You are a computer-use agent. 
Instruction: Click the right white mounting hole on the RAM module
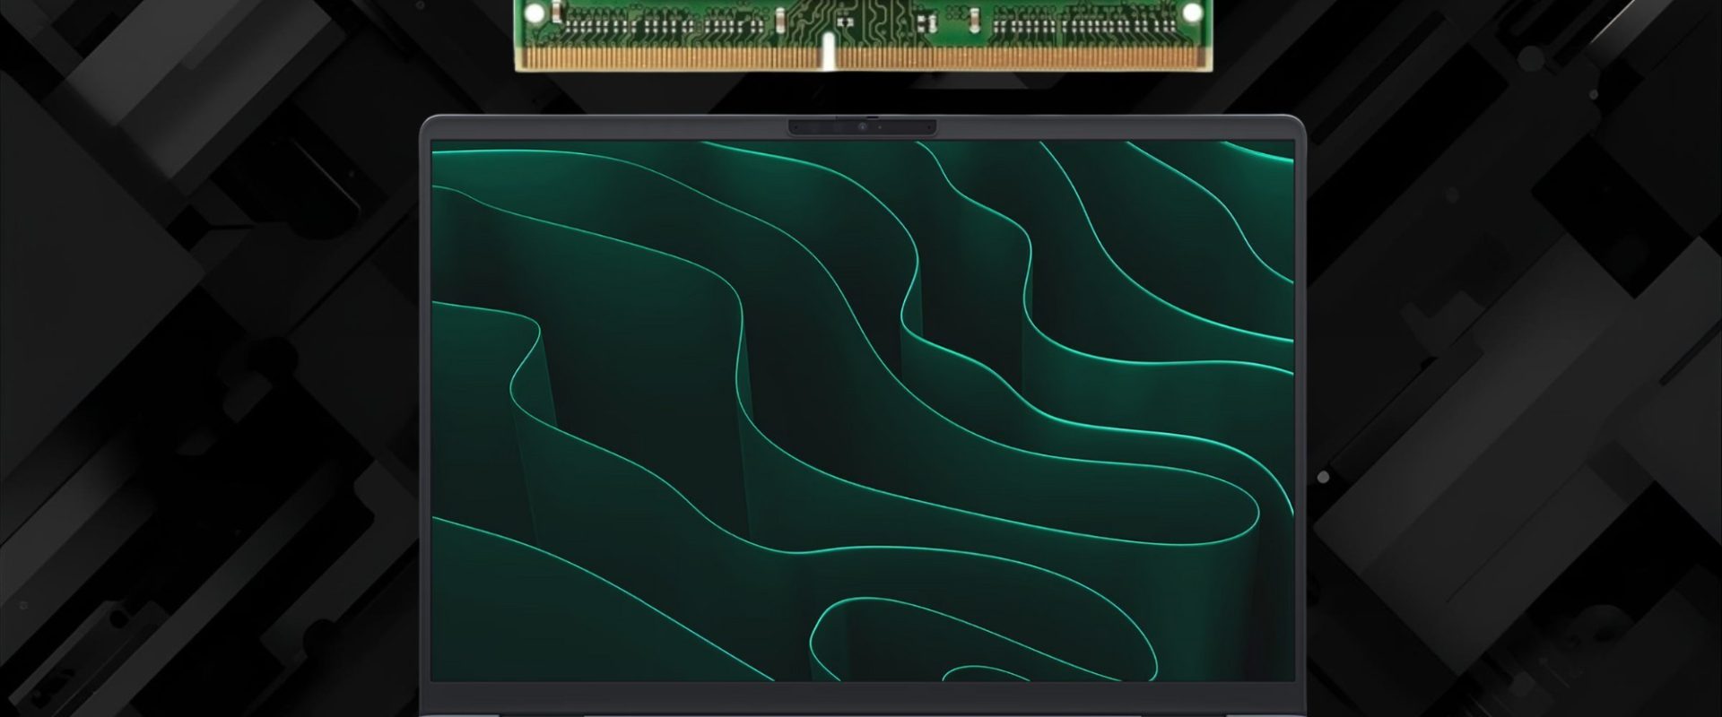(1192, 13)
